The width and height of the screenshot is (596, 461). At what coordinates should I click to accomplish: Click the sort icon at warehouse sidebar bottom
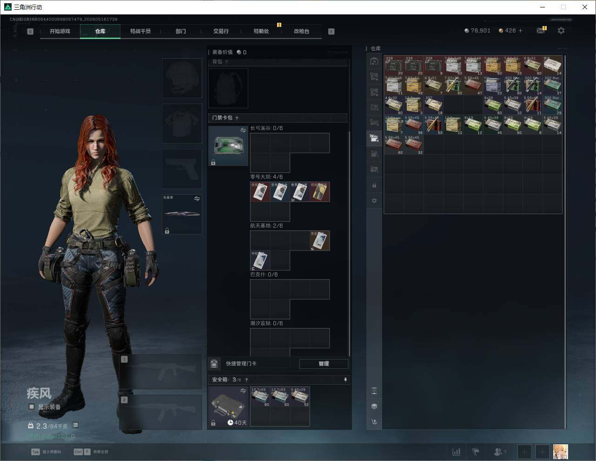tap(374, 421)
